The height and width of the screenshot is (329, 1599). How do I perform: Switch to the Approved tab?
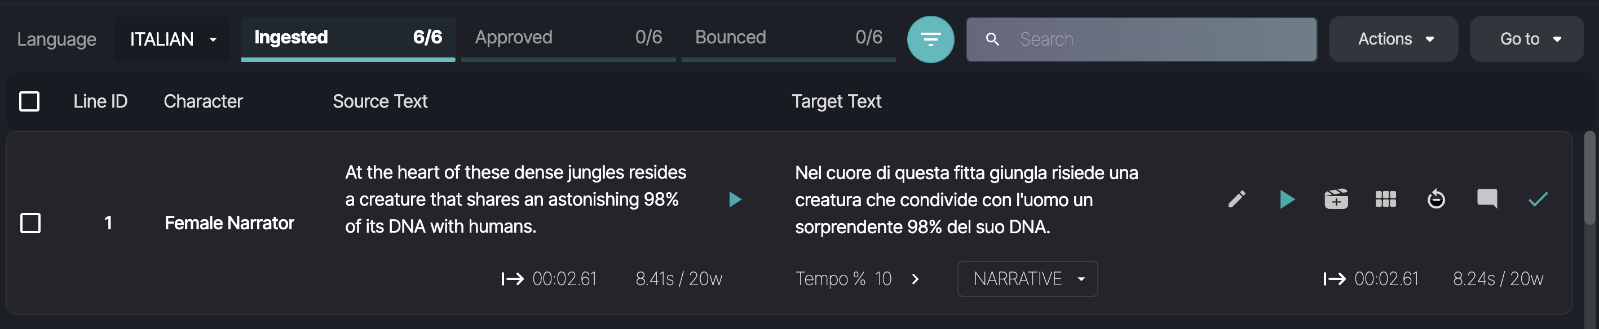[x=568, y=38]
